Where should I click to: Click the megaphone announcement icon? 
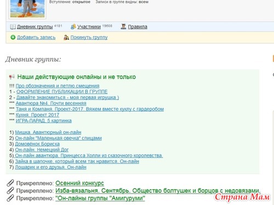pyautogui.click(x=12, y=77)
